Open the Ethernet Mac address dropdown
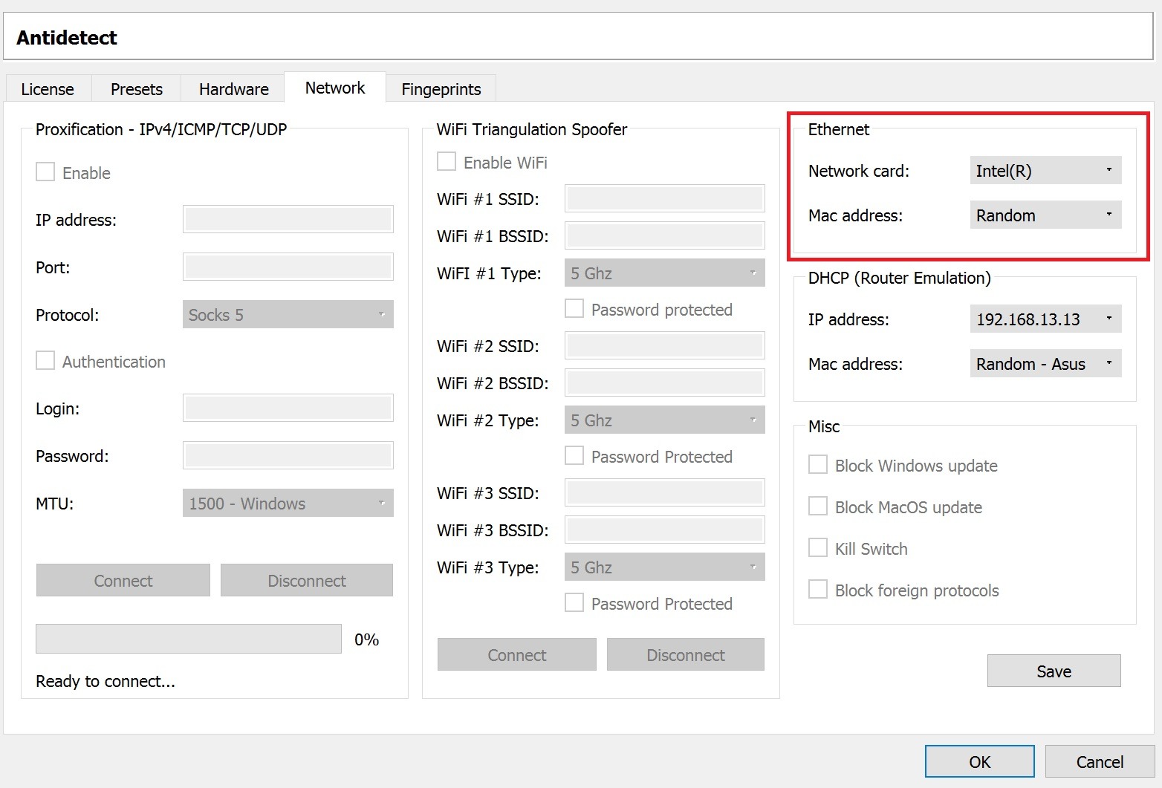The width and height of the screenshot is (1162, 788). tap(1046, 215)
